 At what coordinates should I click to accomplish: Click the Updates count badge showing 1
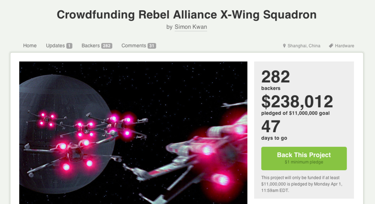point(70,46)
